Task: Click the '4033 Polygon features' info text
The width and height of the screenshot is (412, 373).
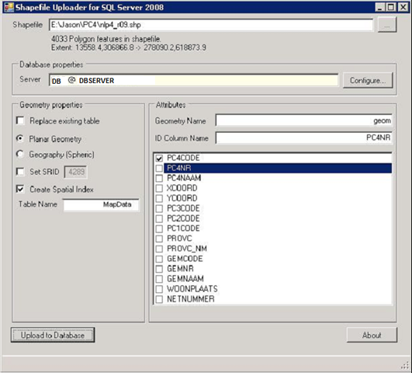Action: coord(106,39)
